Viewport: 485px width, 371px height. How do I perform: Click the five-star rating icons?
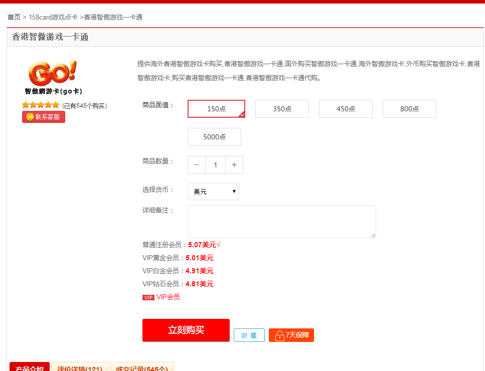[x=41, y=105]
